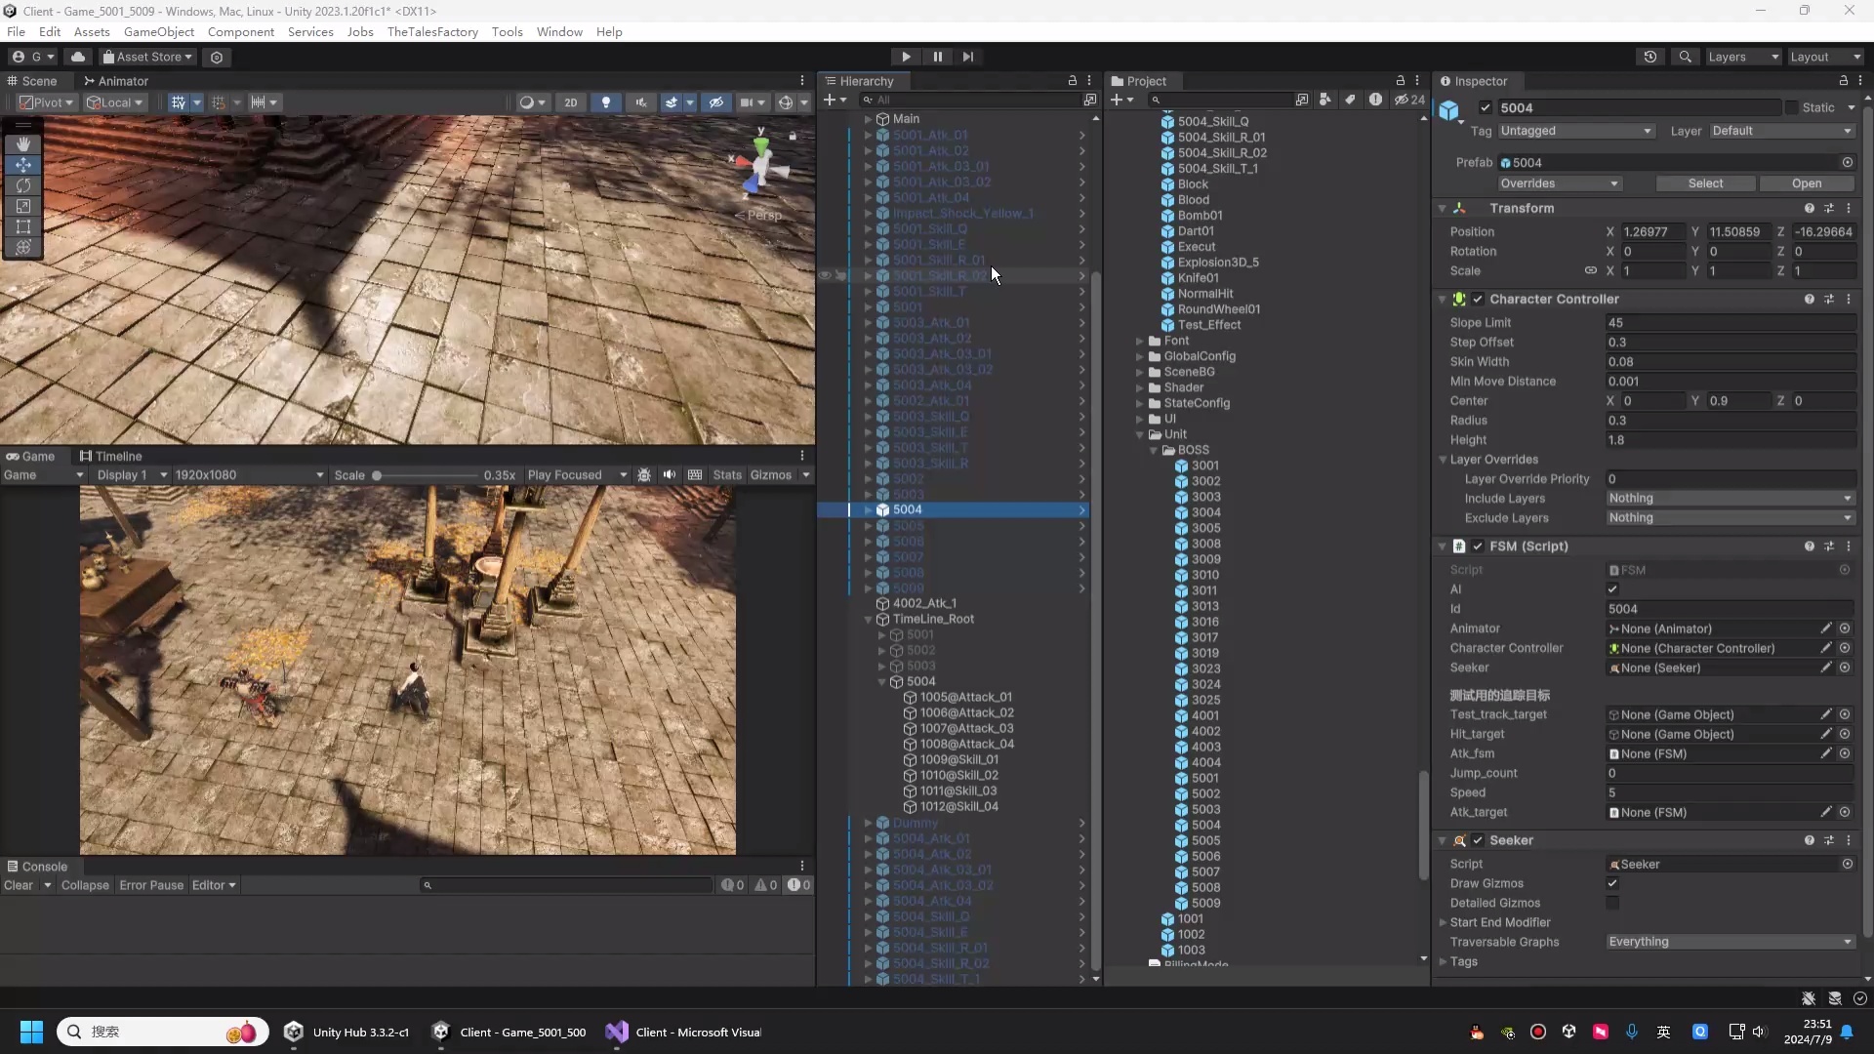This screenshot has height=1054, width=1874.
Task: Open the Layer dropdown set to Default
Action: [x=1781, y=130]
